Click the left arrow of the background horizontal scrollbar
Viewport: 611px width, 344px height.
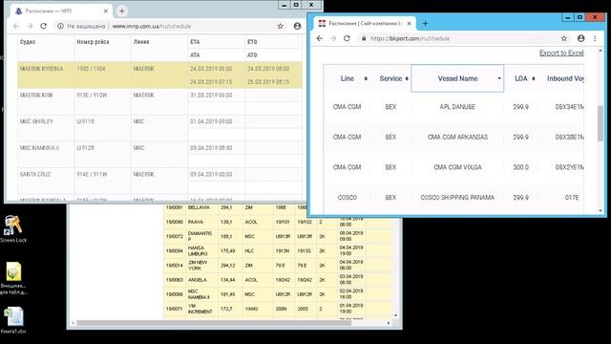tap(74, 323)
